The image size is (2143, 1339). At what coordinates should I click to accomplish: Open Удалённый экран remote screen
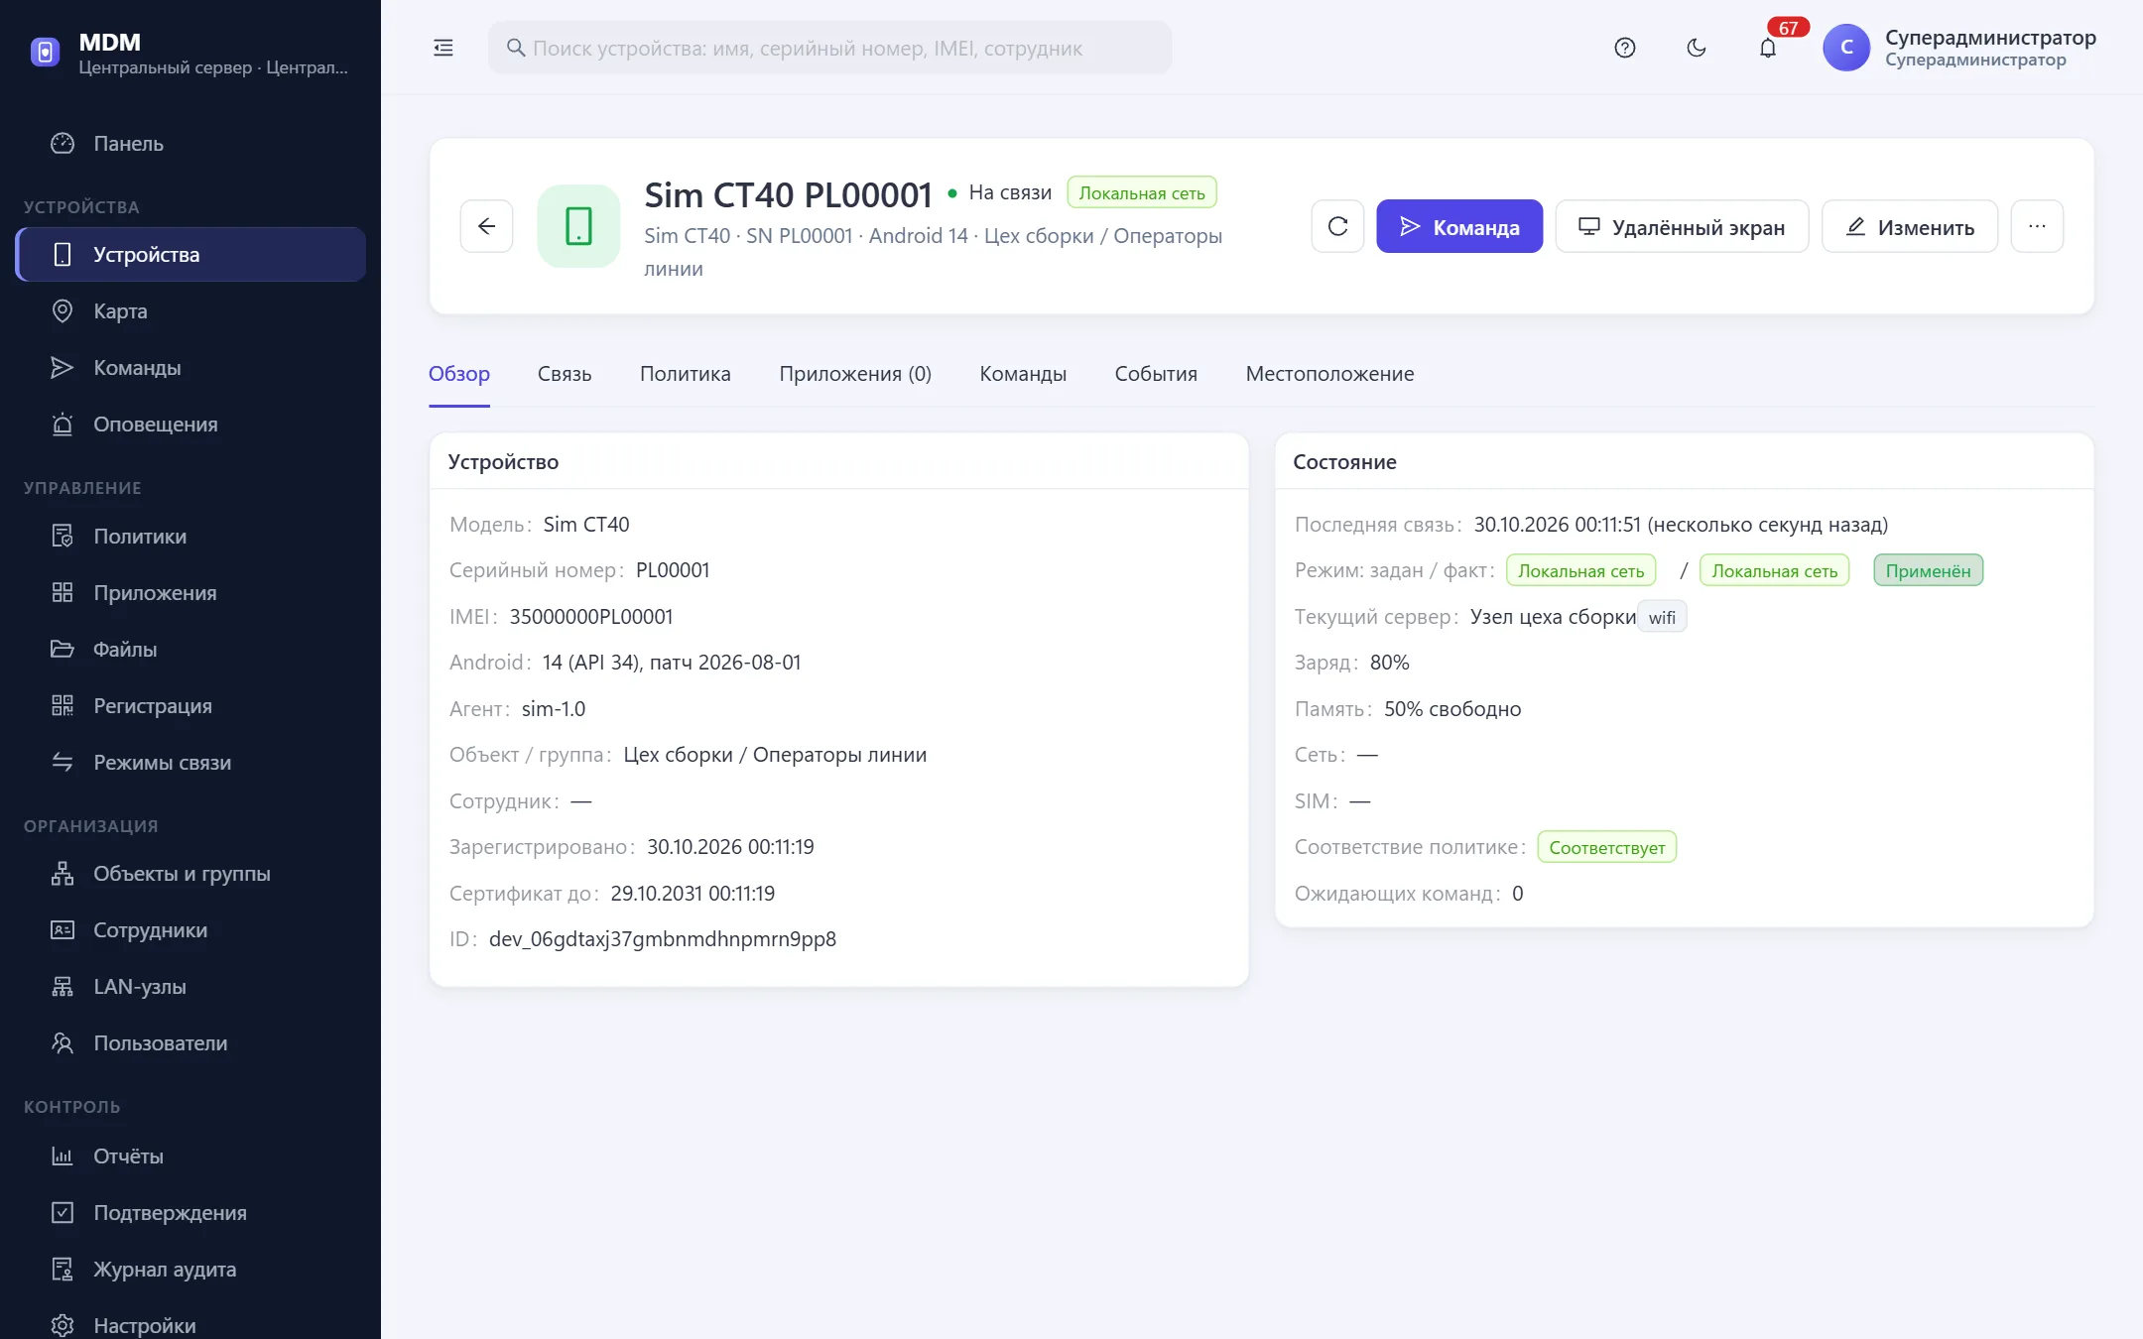tap(1682, 226)
